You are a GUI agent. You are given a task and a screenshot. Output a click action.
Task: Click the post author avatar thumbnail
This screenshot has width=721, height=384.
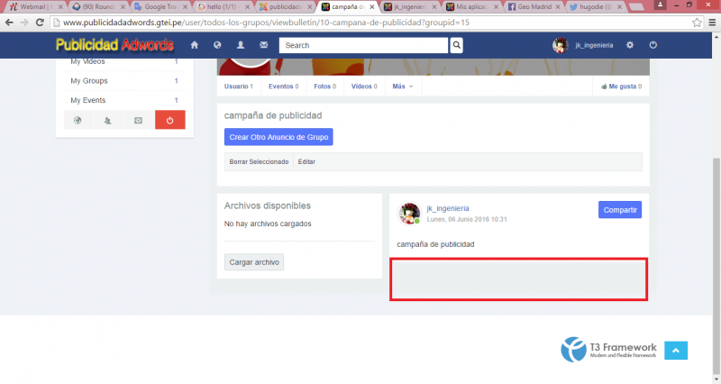(409, 213)
